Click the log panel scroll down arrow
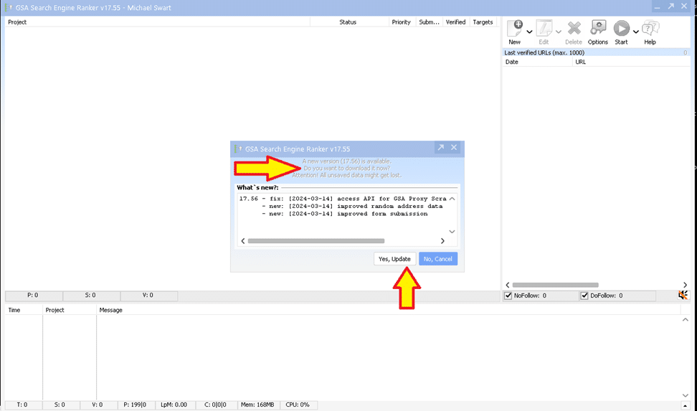Viewport: 697px width, 411px height. [685, 395]
